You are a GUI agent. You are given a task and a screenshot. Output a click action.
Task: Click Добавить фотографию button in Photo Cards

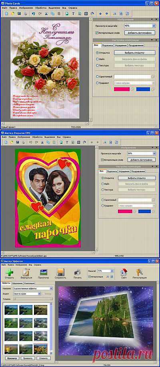pos(140,33)
